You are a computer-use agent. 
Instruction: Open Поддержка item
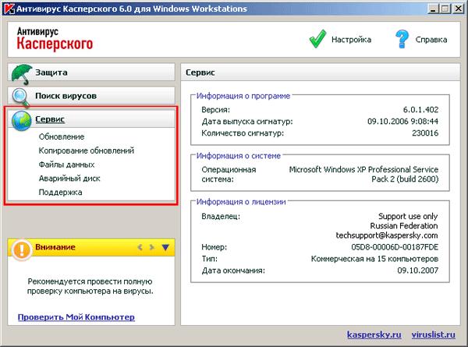coord(60,192)
